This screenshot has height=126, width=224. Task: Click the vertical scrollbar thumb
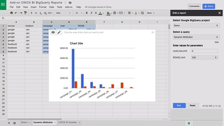pos(169,27)
